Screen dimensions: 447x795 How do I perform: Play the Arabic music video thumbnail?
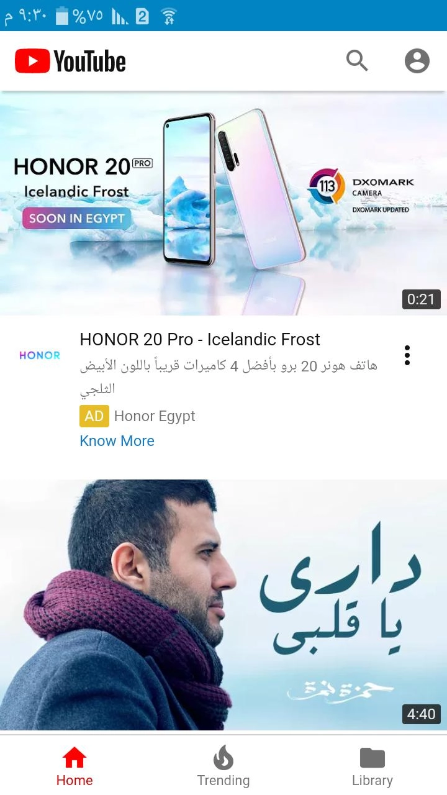(x=223, y=605)
